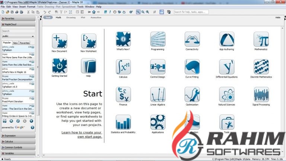Open the Curve Fitting icon
Viewport: 286px width, 161px height.
coord(192,67)
